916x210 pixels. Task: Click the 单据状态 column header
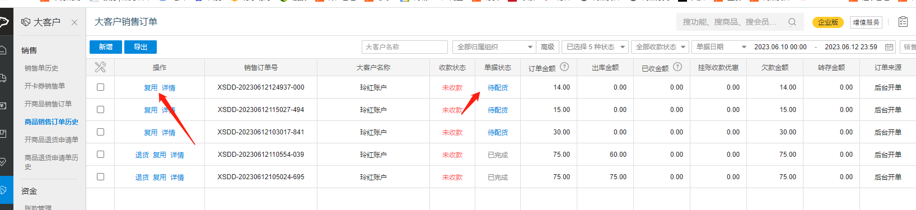click(498, 68)
